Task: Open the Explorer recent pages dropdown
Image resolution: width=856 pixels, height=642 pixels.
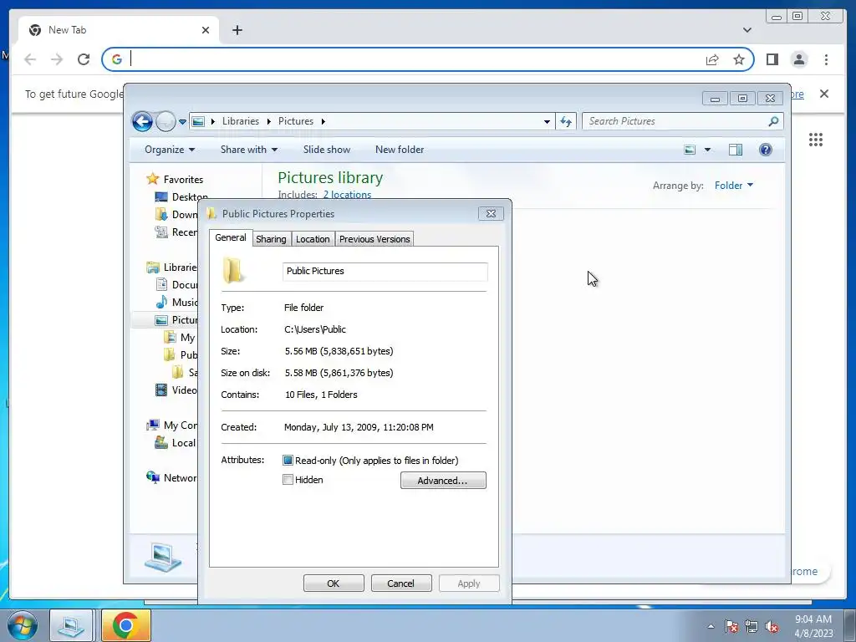Action: (182, 122)
